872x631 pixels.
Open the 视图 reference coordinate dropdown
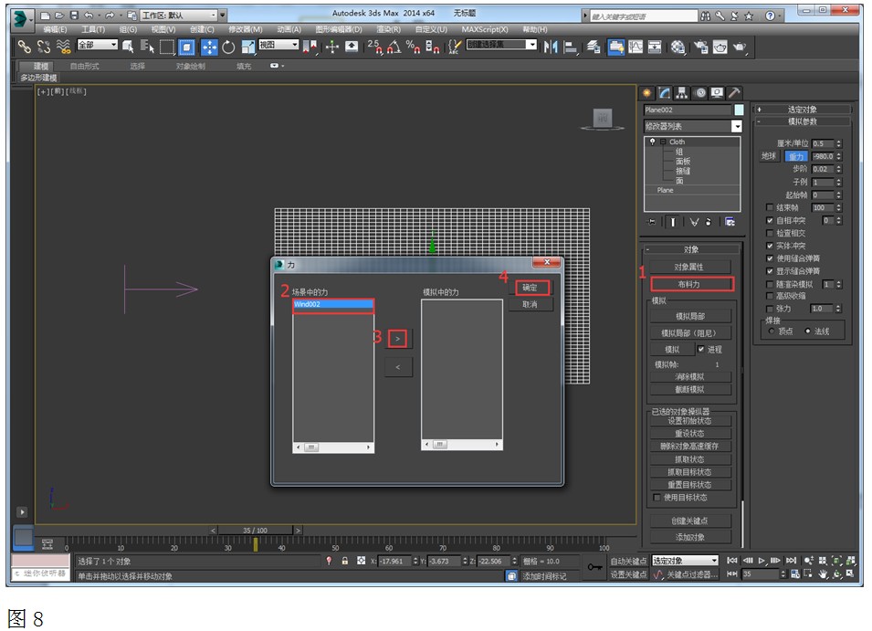pyautogui.click(x=278, y=45)
